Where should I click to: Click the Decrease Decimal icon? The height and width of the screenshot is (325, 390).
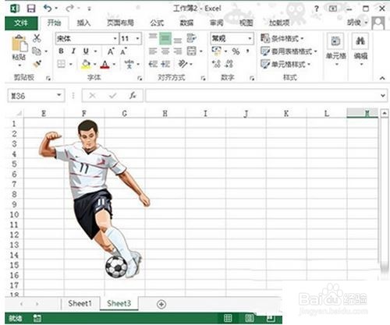(x=229, y=64)
